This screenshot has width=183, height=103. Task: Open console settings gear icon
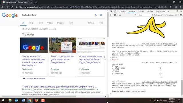tap(181, 15)
